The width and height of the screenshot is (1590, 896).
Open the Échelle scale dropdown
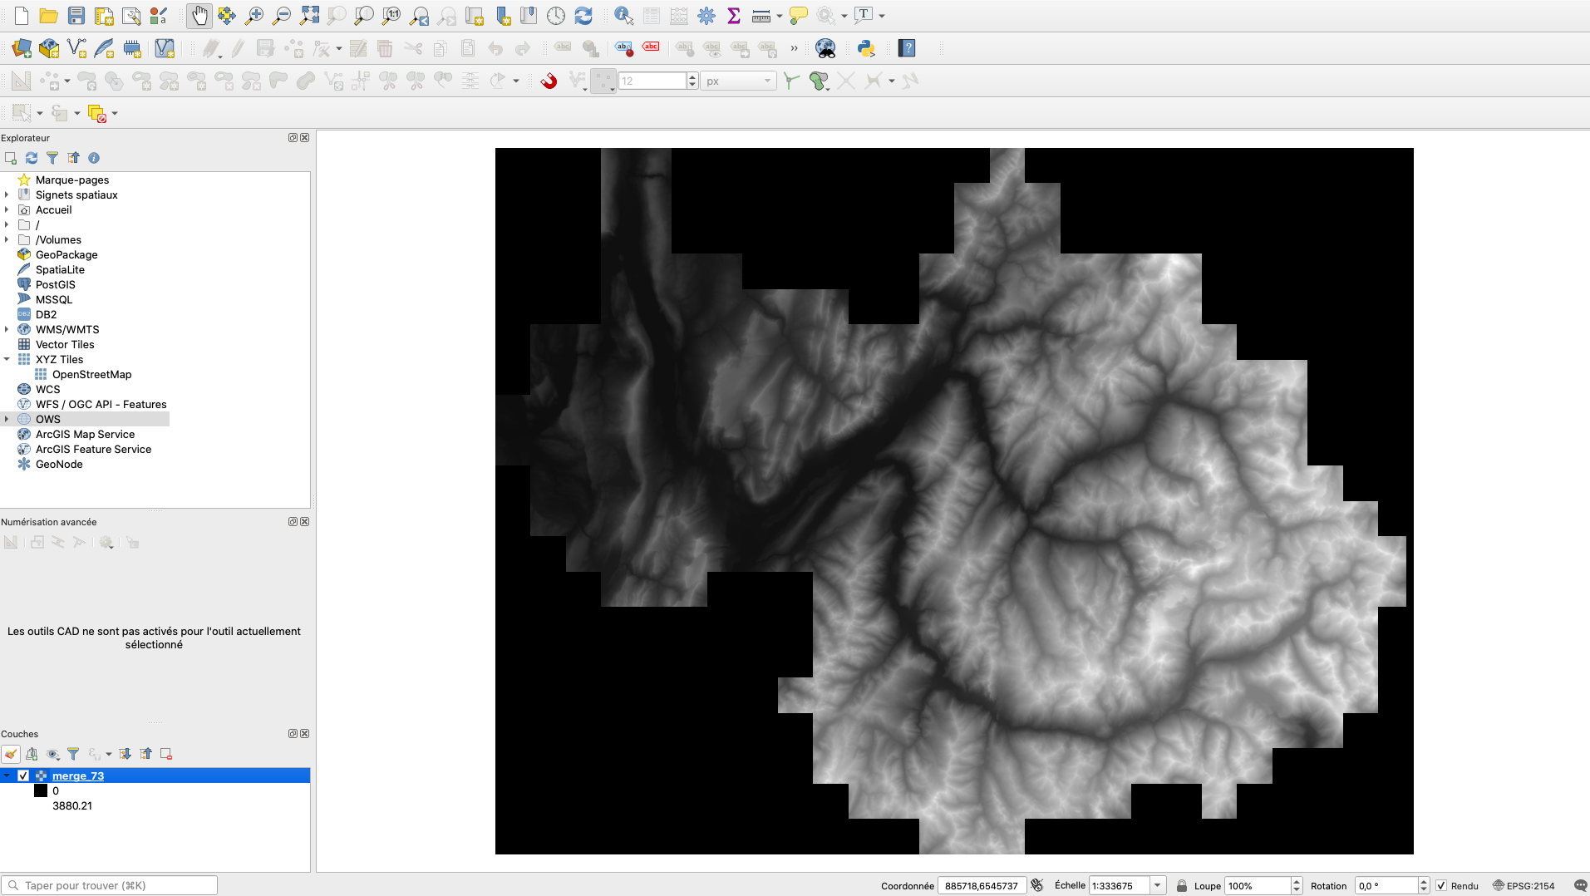(x=1157, y=885)
